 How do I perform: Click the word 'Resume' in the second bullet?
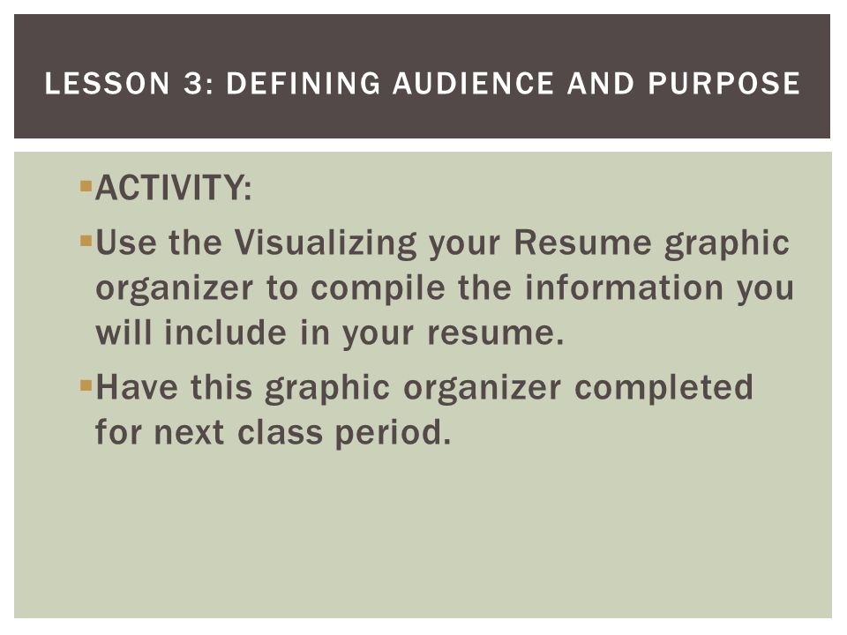582,243
